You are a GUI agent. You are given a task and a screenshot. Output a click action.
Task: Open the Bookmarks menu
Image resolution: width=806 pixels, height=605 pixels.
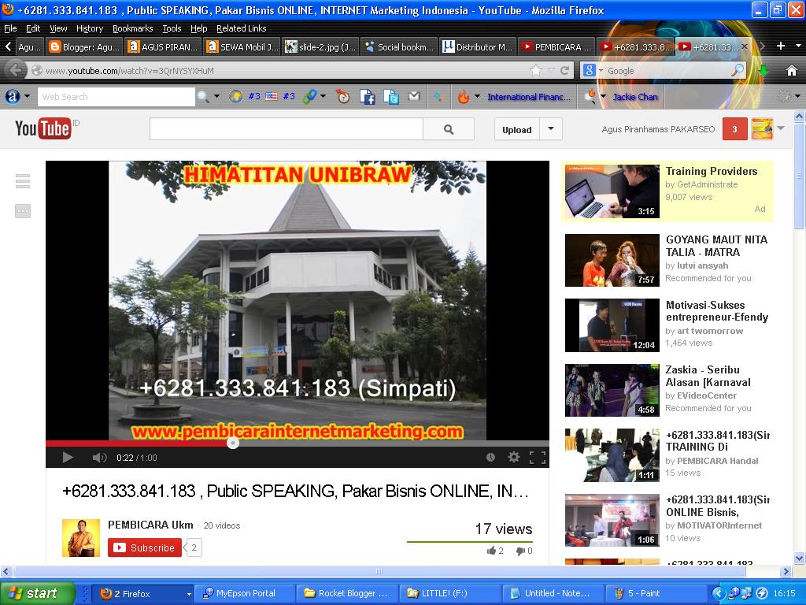(x=132, y=28)
